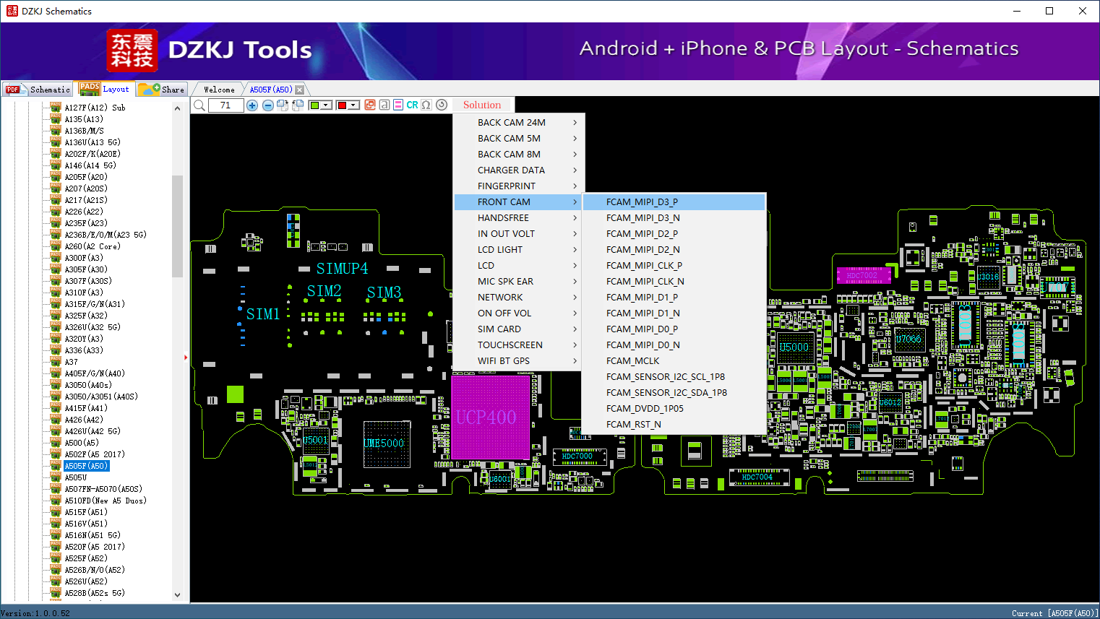The width and height of the screenshot is (1100, 619).
Task: Expand the WIFI BT GPS submenu arrow
Action: 575,361
